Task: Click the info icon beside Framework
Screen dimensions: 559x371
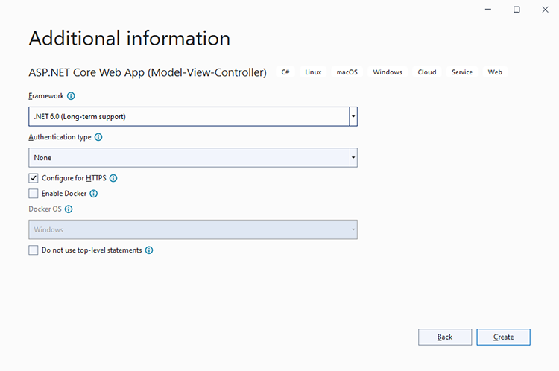Action: [72, 96]
